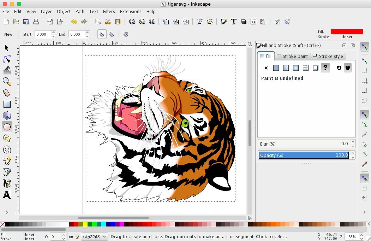The image size is (371, 241).
Task: Select the 3D Box tool
Action: [x=7, y=116]
